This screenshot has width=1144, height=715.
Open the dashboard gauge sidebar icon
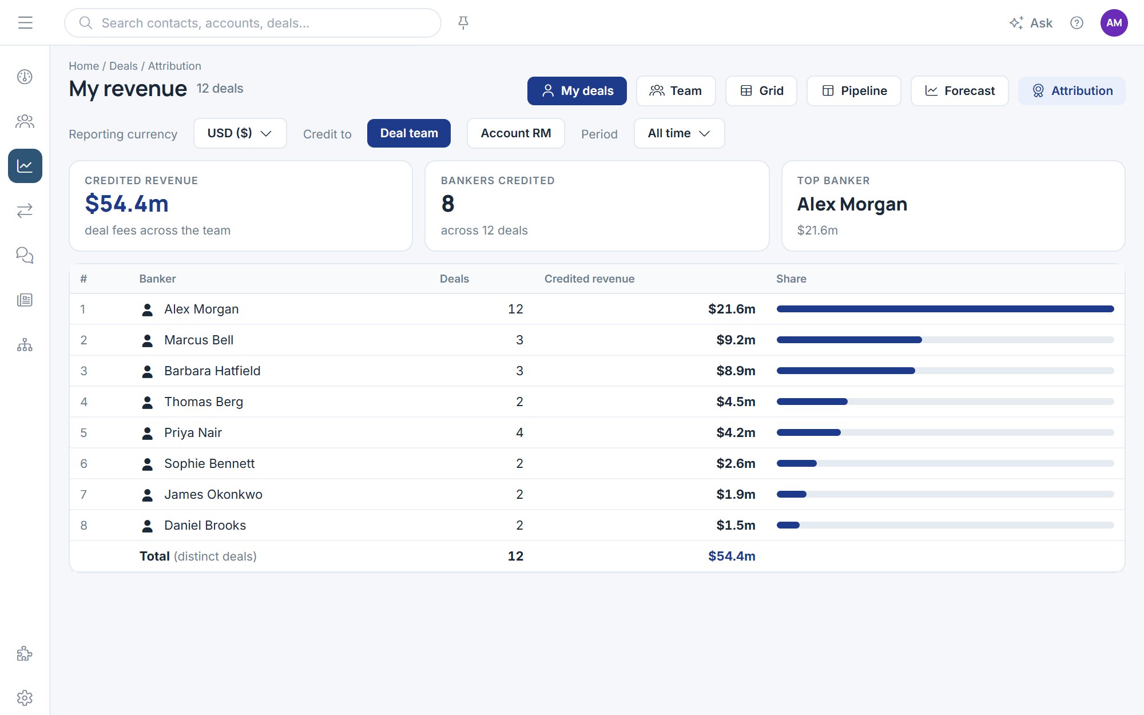[25, 77]
